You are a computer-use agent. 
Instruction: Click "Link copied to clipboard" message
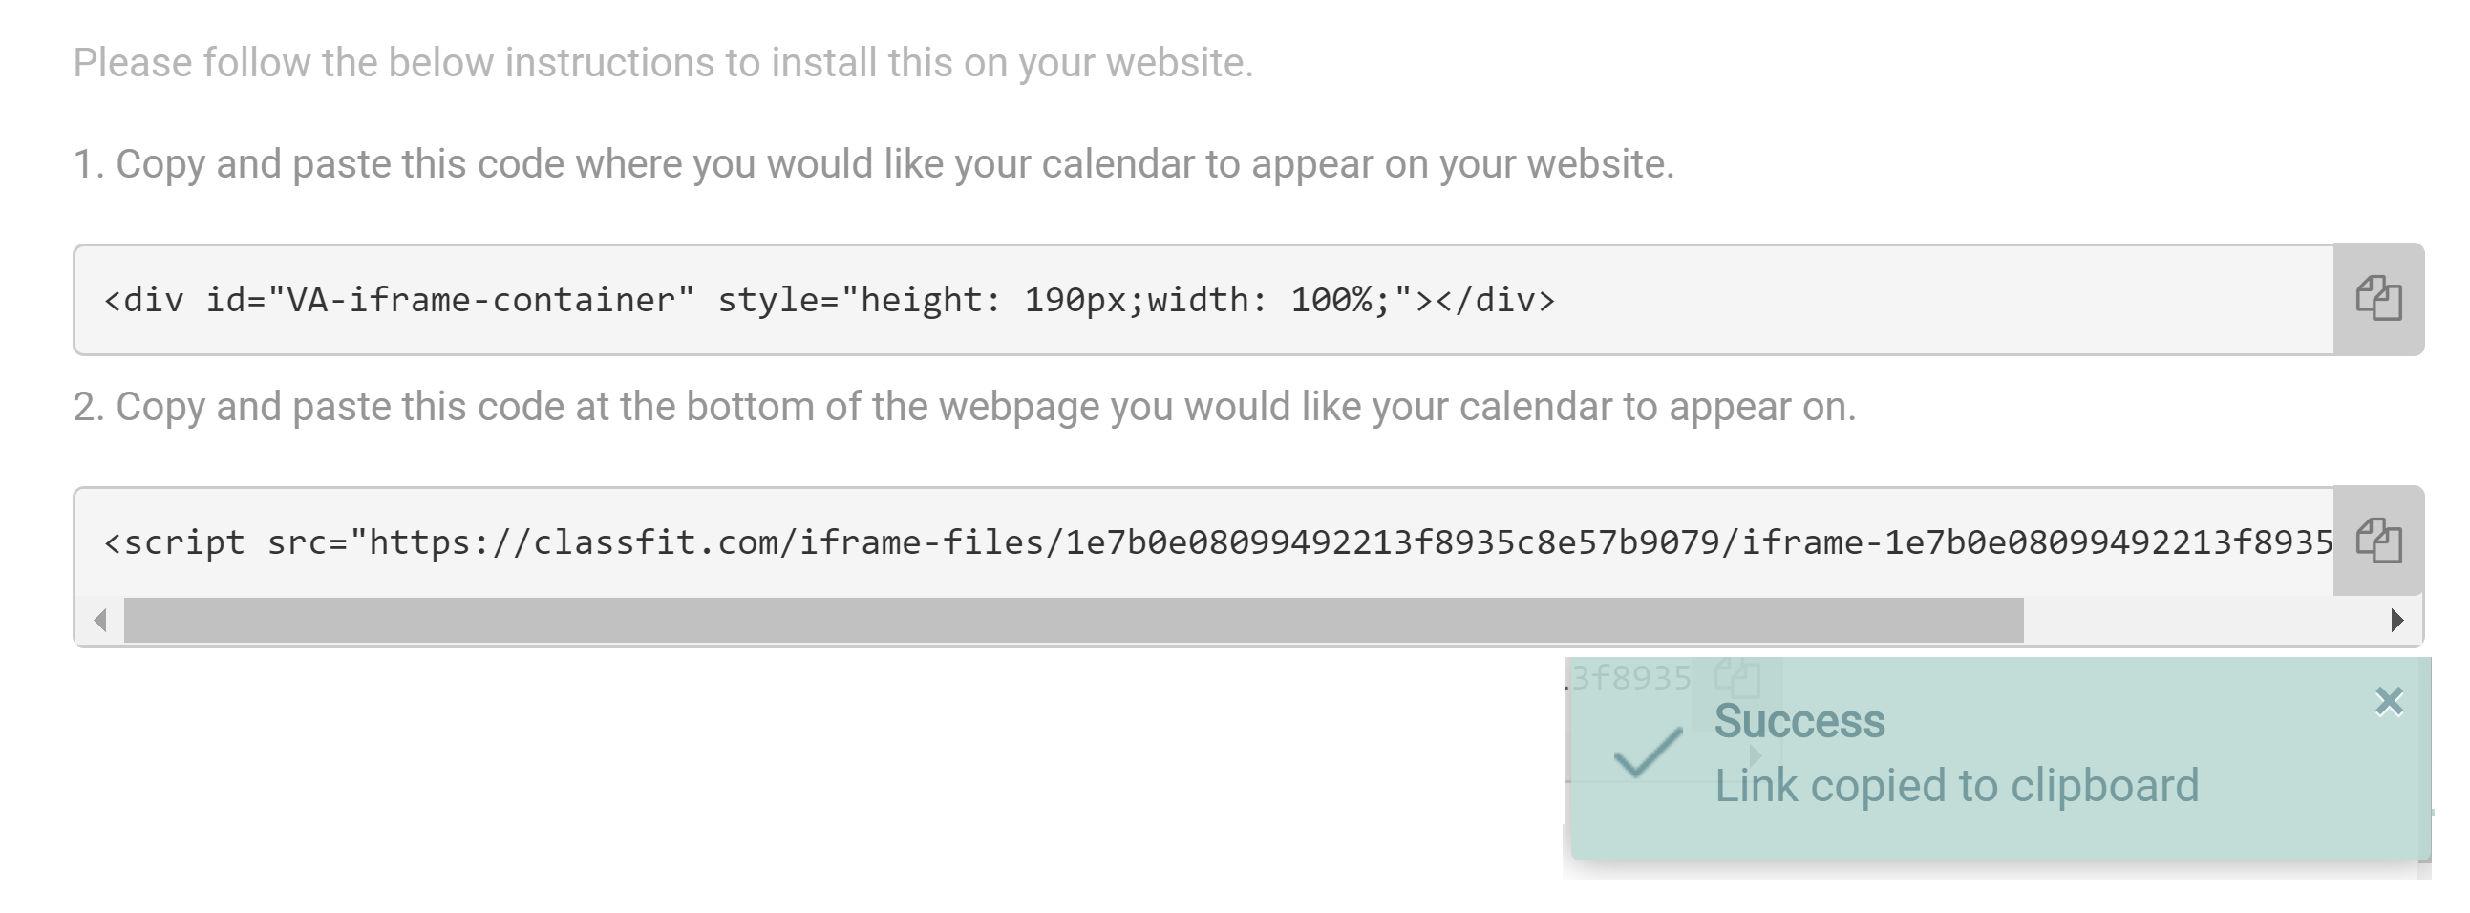tap(1956, 786)
